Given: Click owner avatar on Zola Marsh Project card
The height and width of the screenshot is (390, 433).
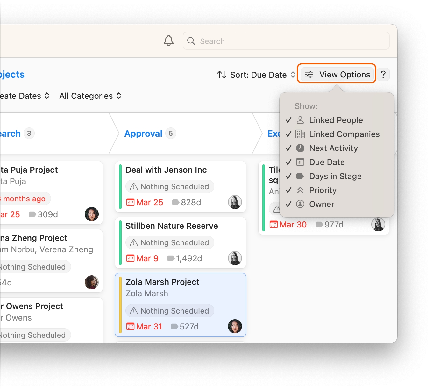Looking at the screenshot, I should pyautogui.click(x=235, y=326).
